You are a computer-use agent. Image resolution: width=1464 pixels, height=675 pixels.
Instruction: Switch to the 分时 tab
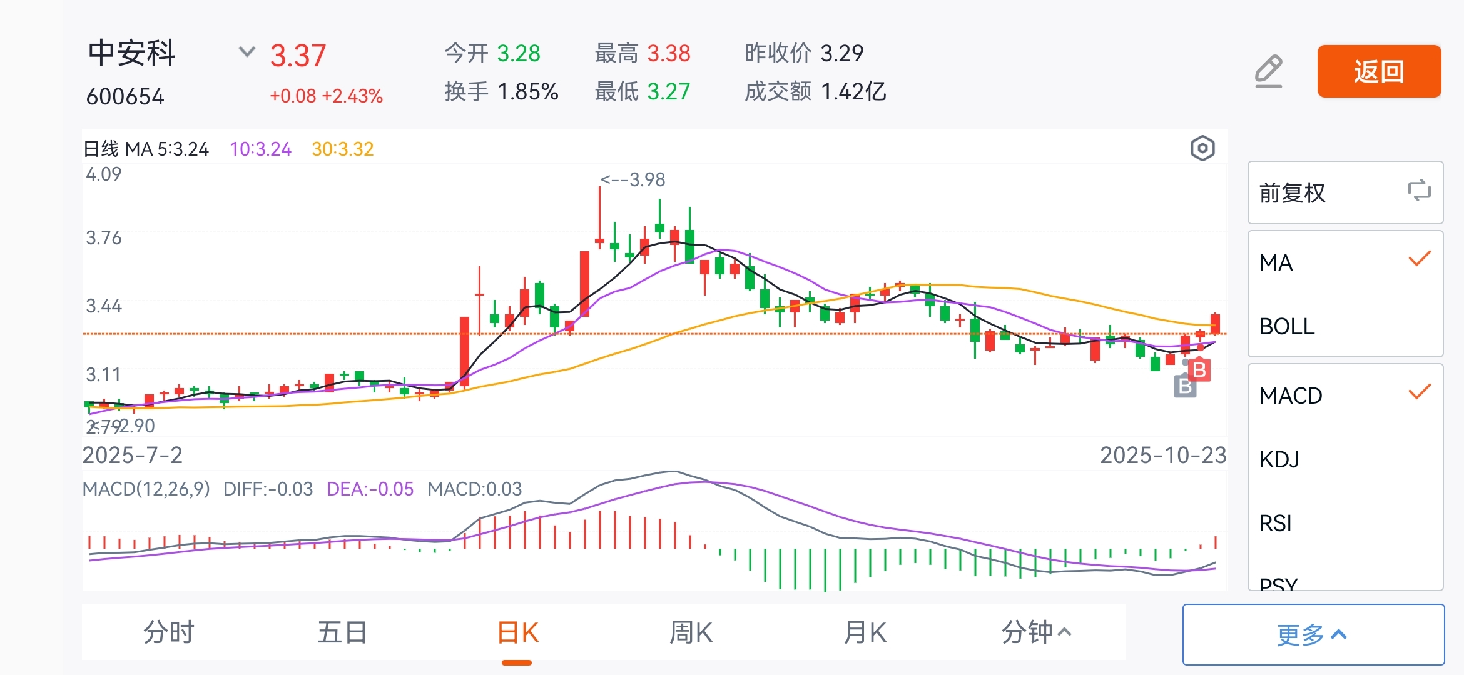pos(169,632)
